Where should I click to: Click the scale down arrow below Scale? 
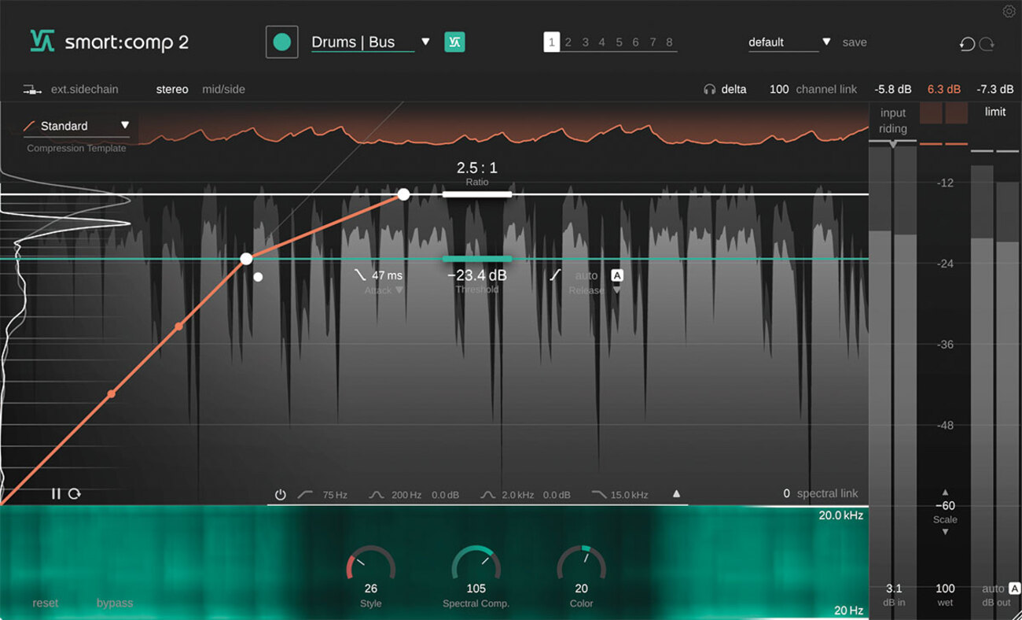click(x=945, y=532)
